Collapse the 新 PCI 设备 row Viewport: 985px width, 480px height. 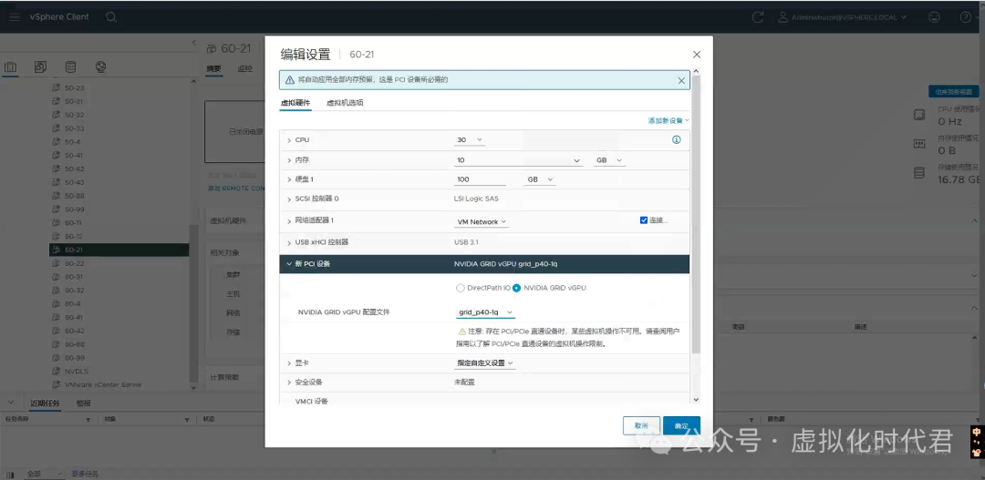click(x=289, y=264)
